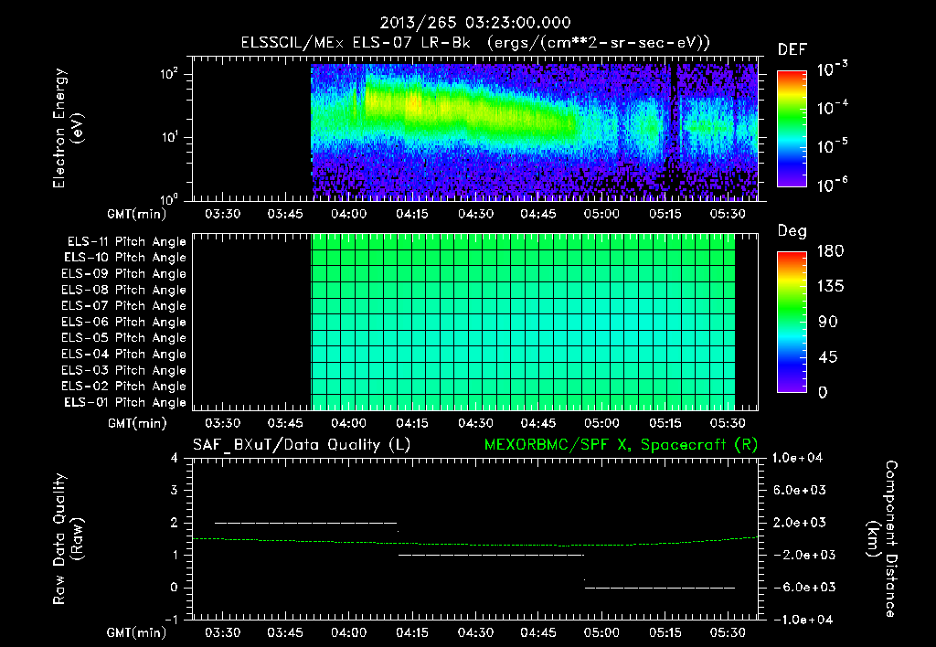Click the 10^-6 value on DEF scale
Image resolution: width=936 pixels, height=647 pixels.
click(x=833, y=185)
